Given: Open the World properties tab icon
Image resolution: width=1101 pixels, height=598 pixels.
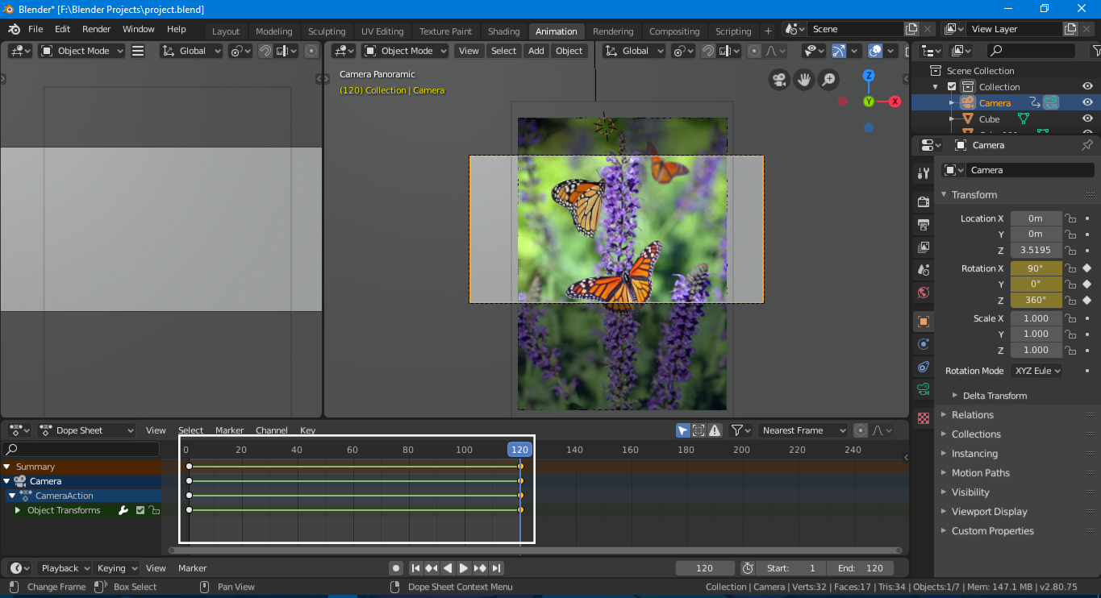Looking at the screenshot, I should 924,292.
